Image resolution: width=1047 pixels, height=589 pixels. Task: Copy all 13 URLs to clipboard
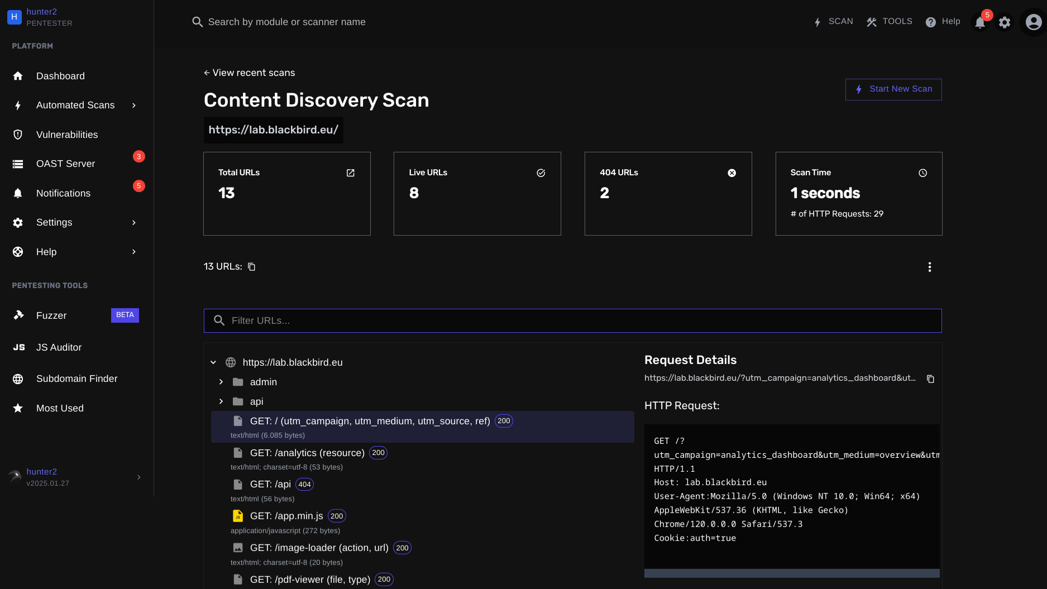tap(252, 267)
